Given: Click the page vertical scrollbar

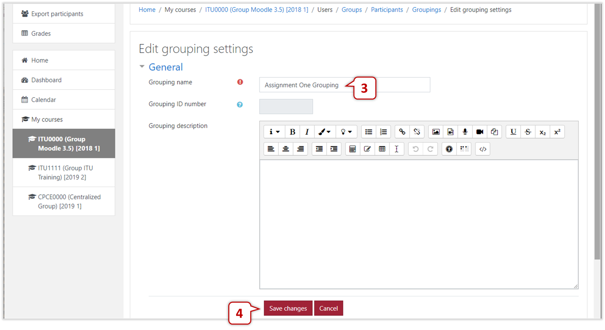Looking at the screenshot, I should 598,132.
